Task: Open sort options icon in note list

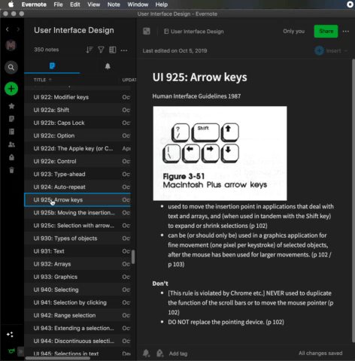Action: [x=90, y=50]
